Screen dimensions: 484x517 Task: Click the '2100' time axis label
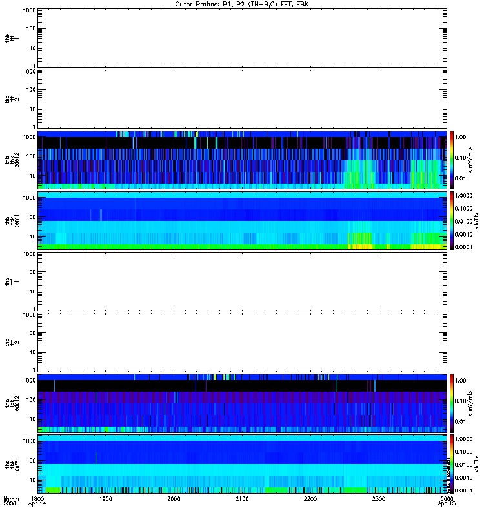click(242, 498)
